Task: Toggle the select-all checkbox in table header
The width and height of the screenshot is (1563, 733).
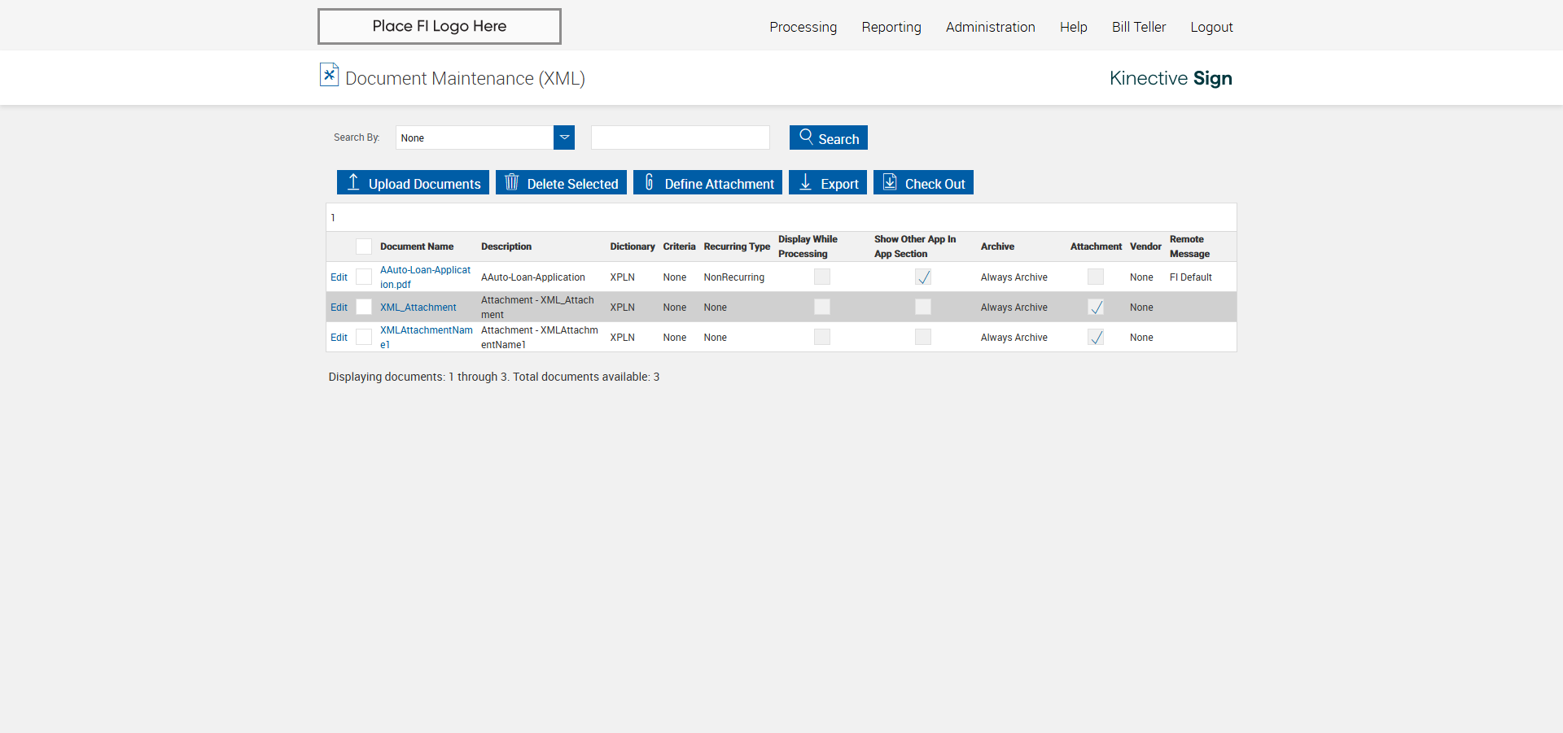Action: [x=364, y=247]
